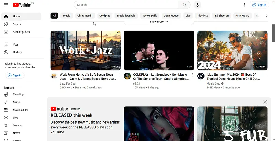Click the Sign in button in the top bar
The height and width of the screenshot is (141, 275).
(x=259, y=5)
